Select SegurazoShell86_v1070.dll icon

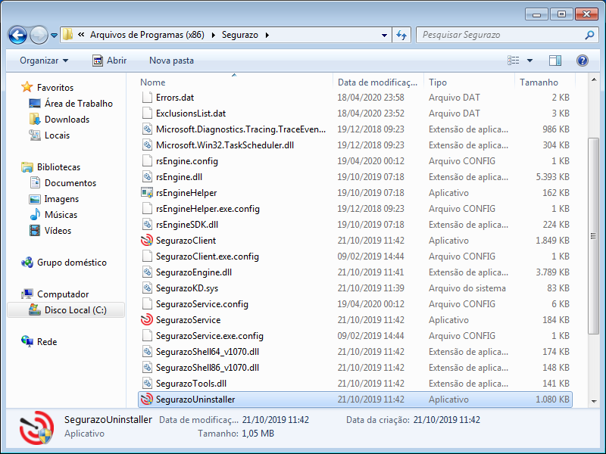click(x=147, y=368)
